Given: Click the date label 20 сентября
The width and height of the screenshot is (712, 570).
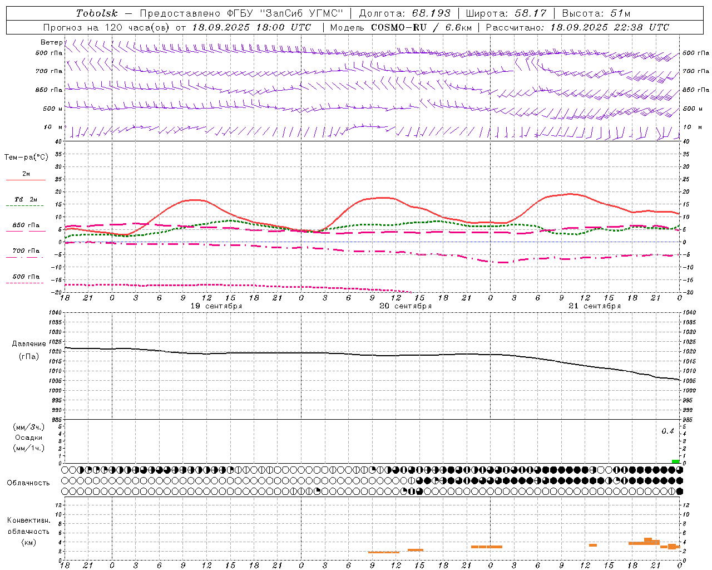Looking at the screenshot, I should [406, 306].
